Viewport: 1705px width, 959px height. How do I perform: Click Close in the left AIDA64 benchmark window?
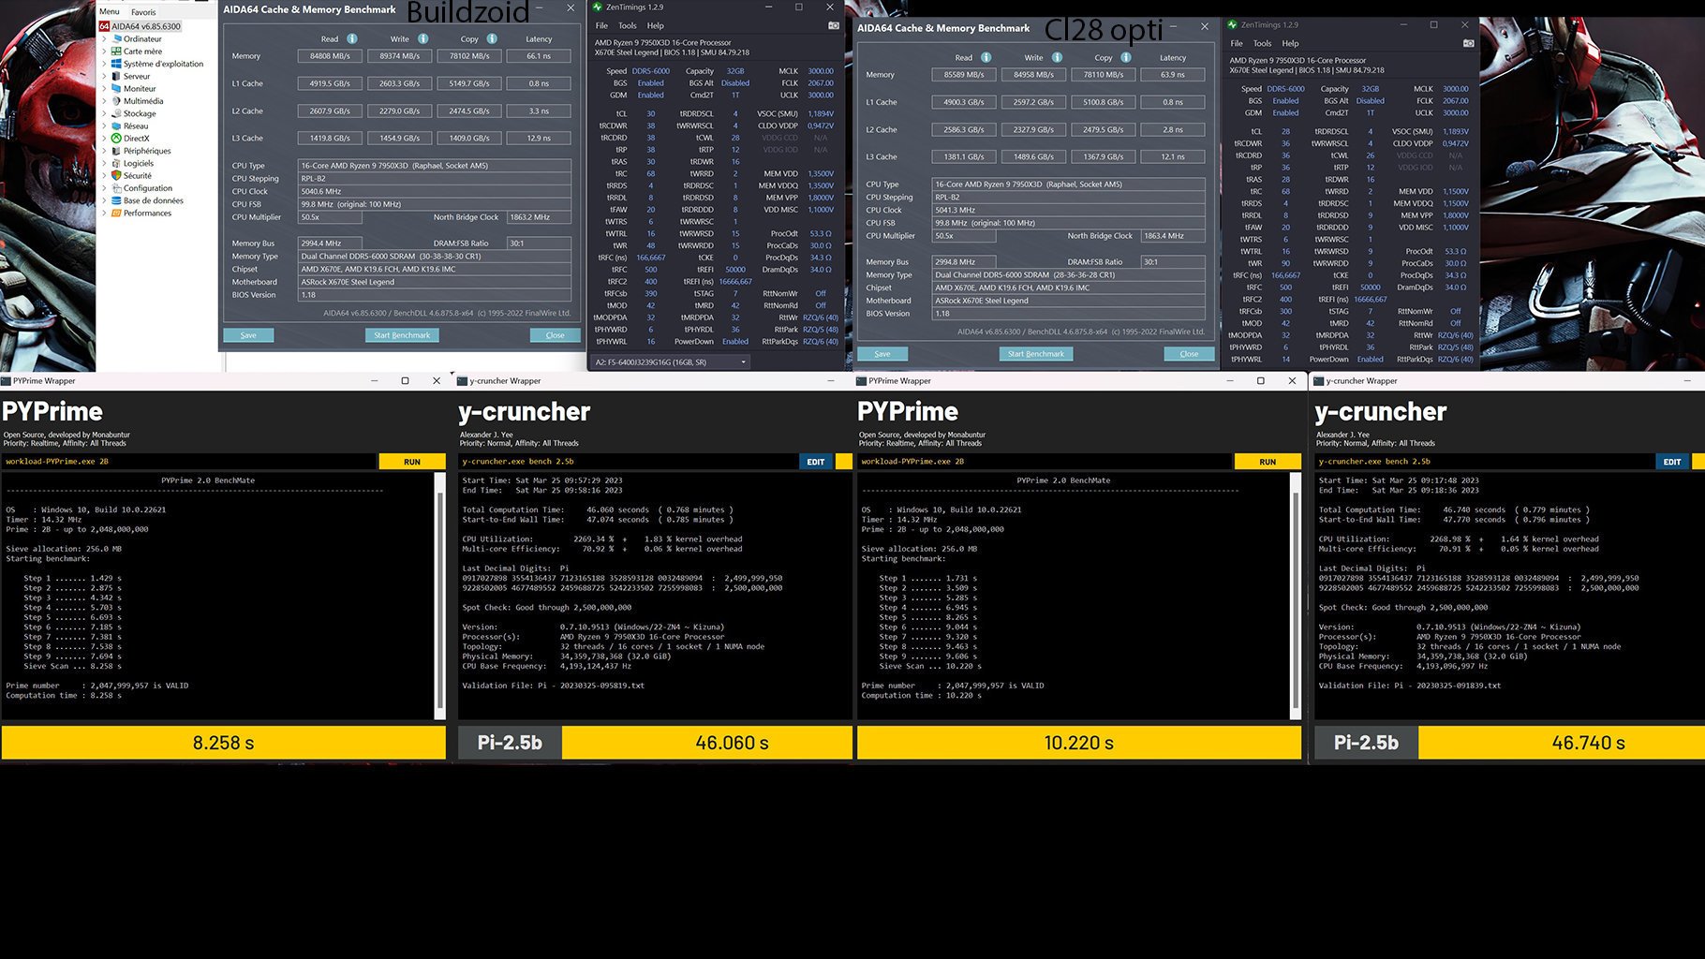click(555, 335)
